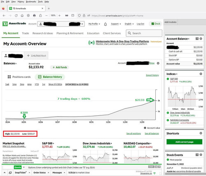Expand the My Profile menu
206x176 pixels.
[x=94, y=24]
